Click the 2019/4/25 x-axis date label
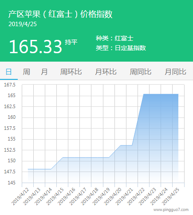 tap(171, 196)
